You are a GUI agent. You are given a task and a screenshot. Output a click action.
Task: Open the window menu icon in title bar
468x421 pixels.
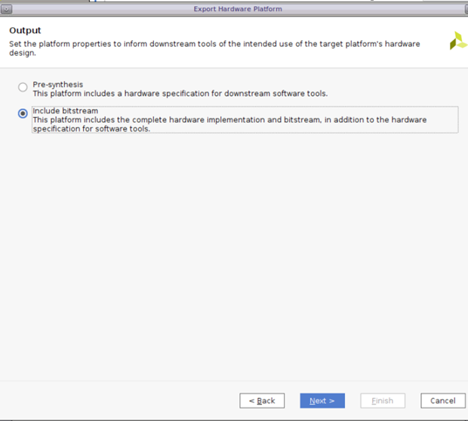pyautogui.click(x=7, y=9)
